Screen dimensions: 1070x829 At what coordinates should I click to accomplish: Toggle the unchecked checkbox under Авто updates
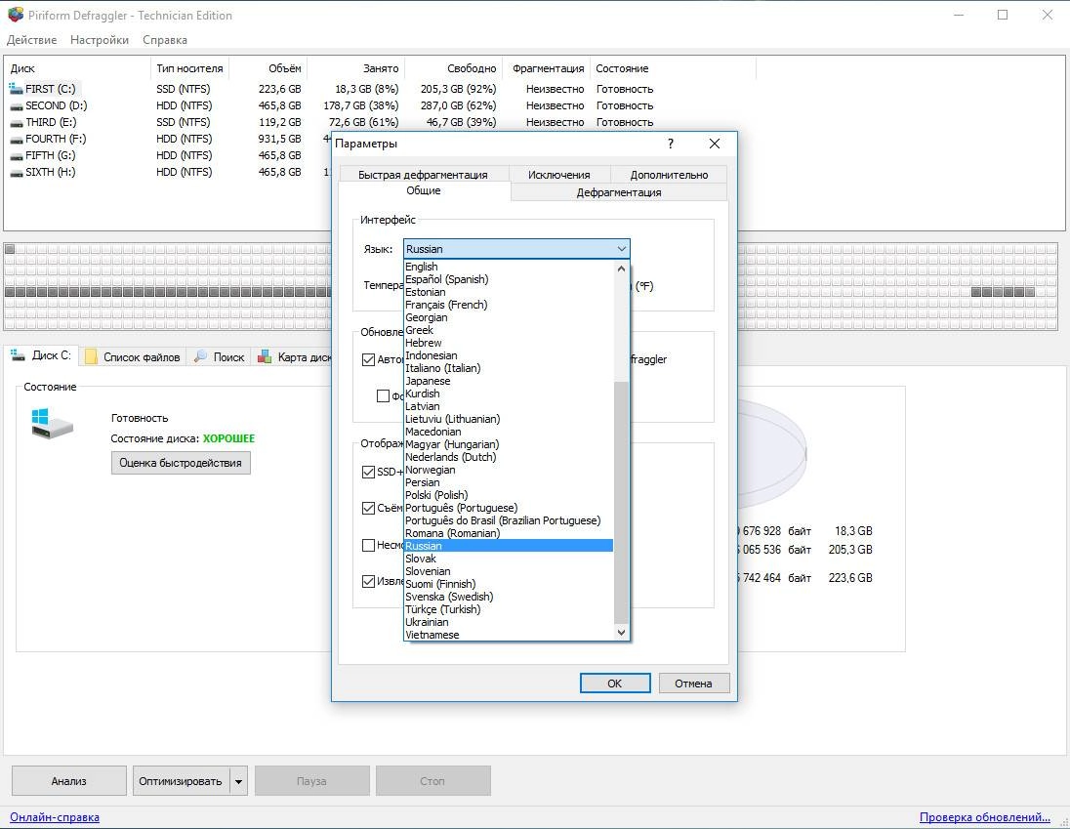click(383, 395)
